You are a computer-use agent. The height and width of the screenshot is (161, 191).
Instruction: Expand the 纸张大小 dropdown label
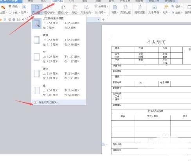(x=63, y=13)
